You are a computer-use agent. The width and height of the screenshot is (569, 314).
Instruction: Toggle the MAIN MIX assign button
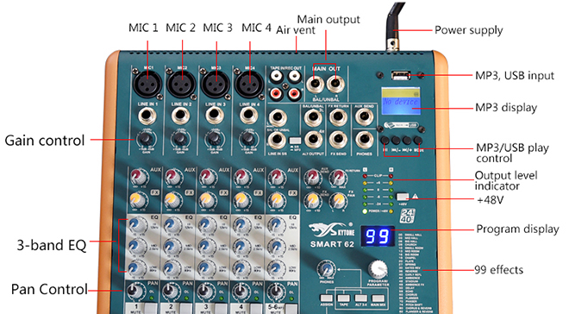[x=378, y=298]
